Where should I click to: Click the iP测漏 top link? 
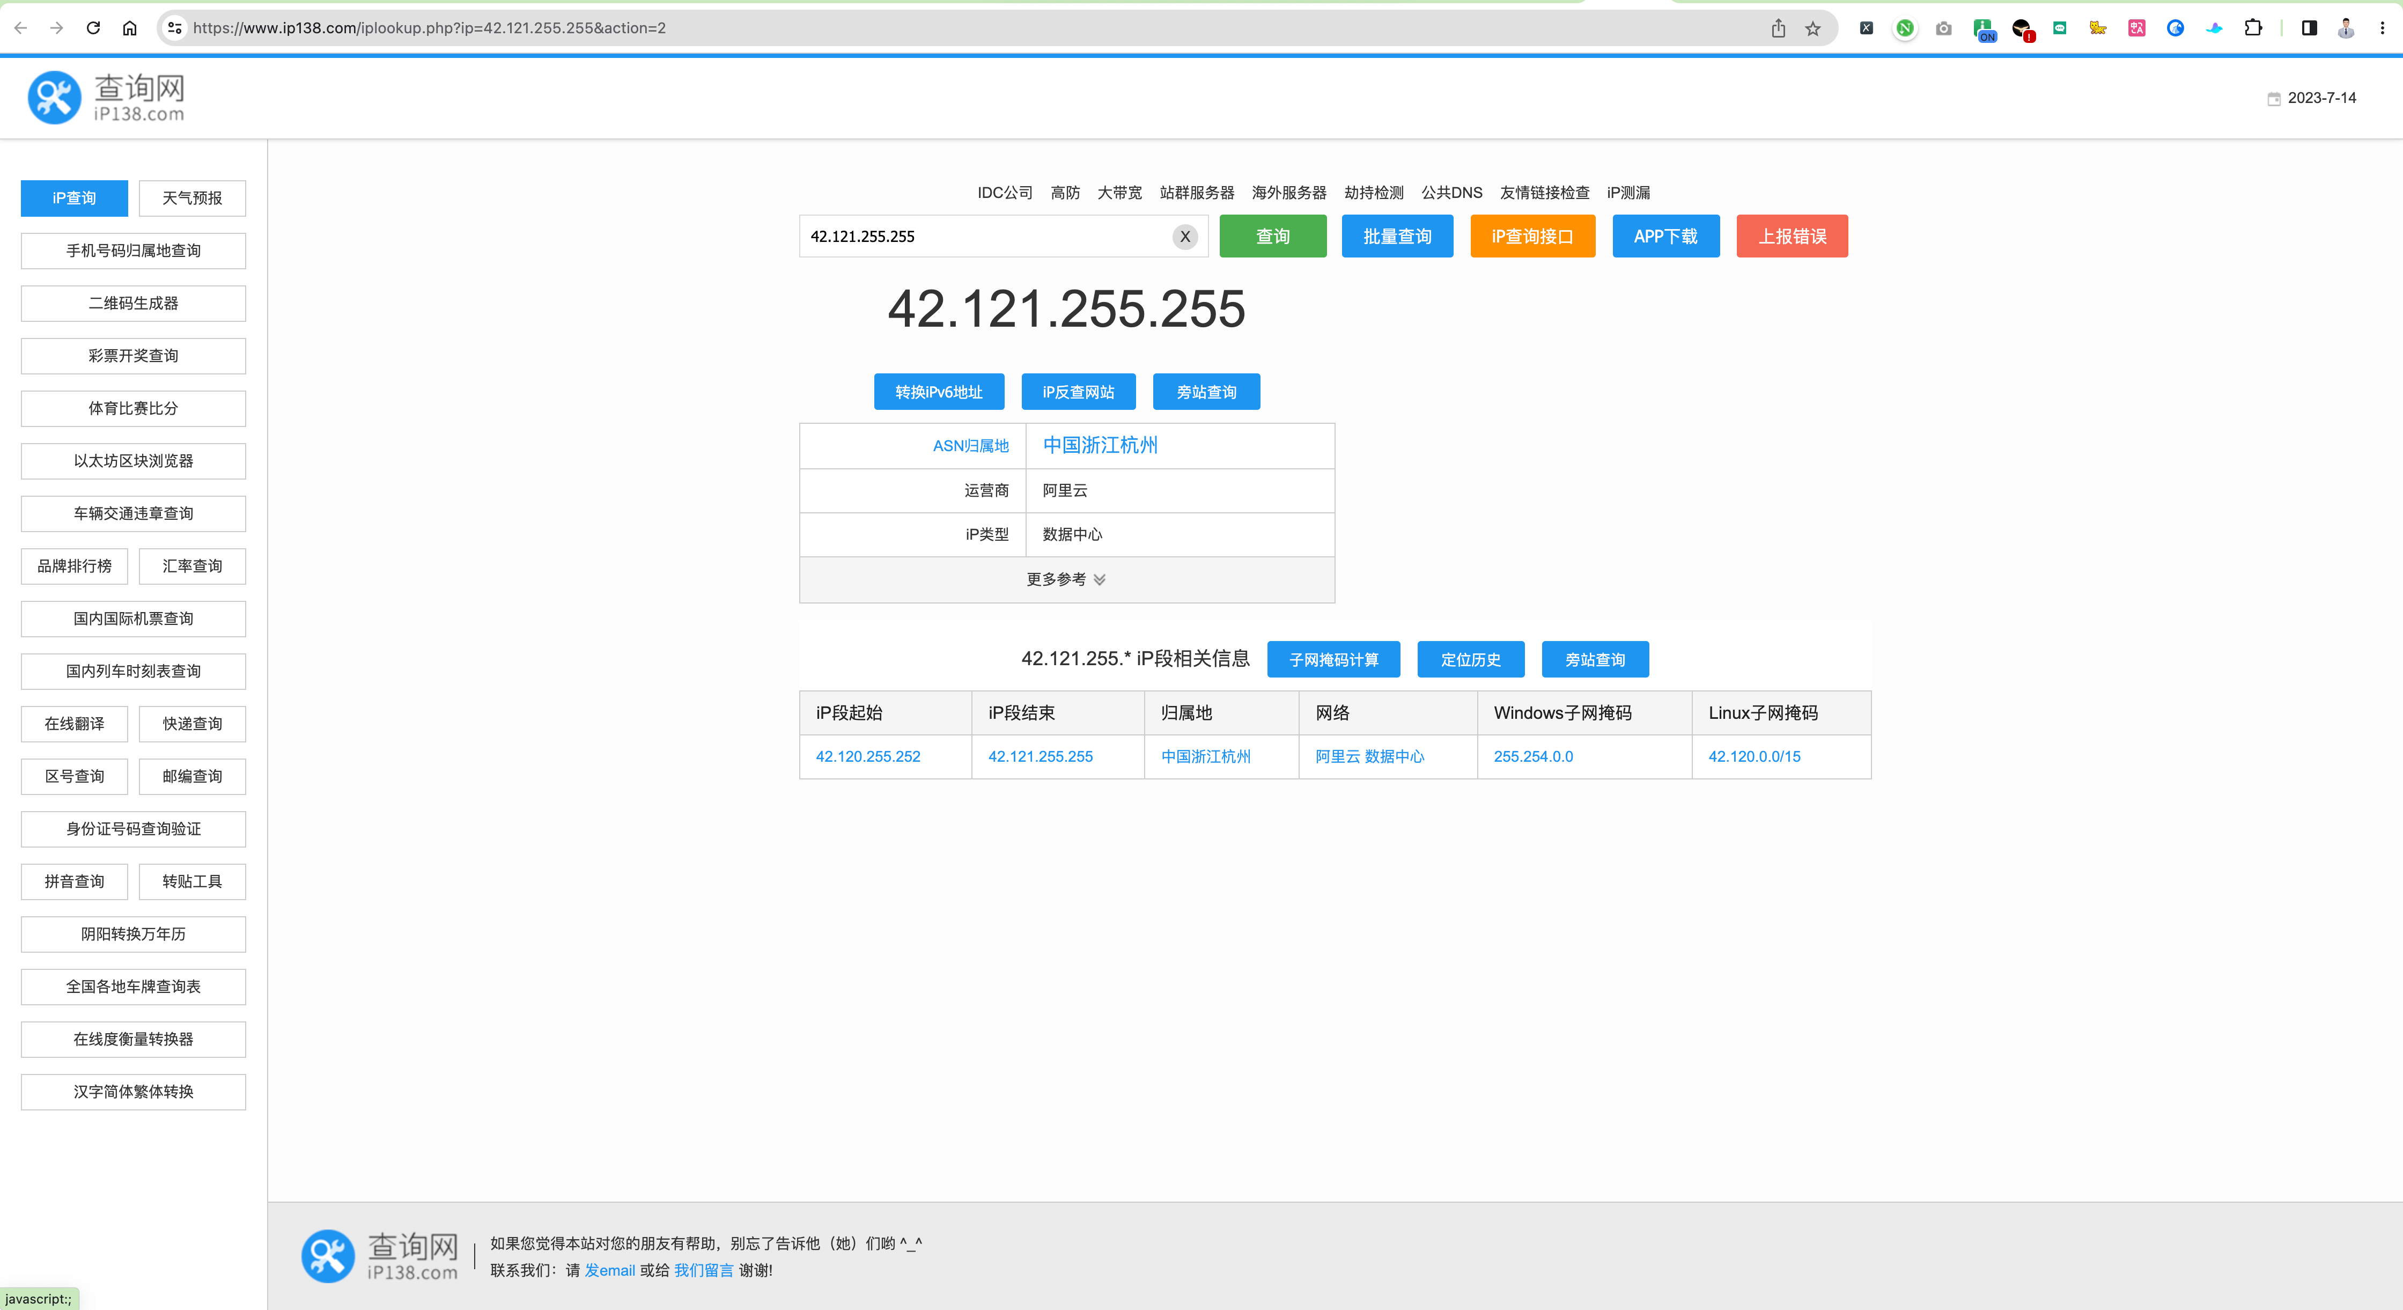click(x=1628, y=192)
